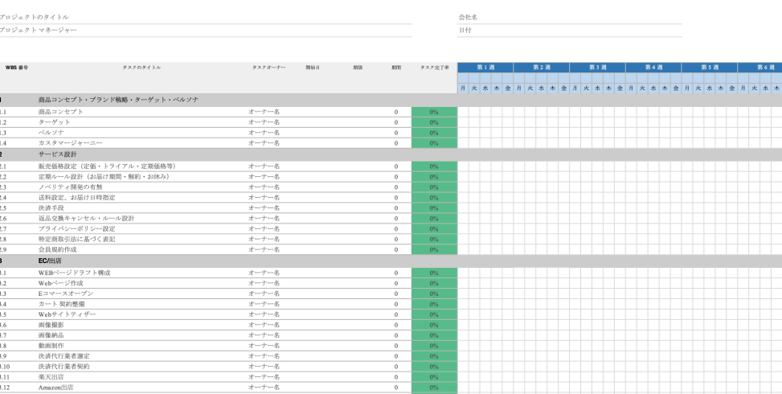The height and width of the screenshot is (394, 782).
Task: Select the EC/出店 section header row
Action: pyautogui.click(x=51, y=261)
